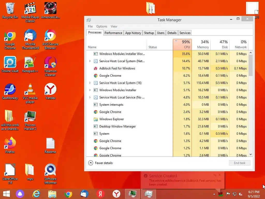Open Internet Explorer from the taskbar

pos(36,194)
